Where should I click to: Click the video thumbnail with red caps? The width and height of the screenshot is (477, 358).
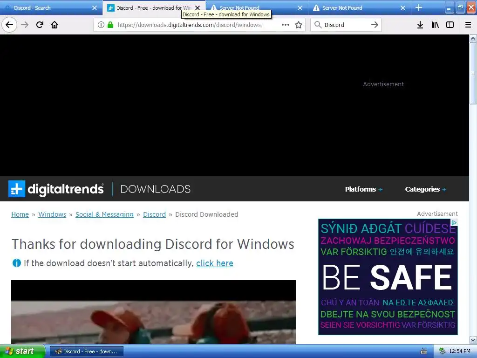tap(153, 312)
